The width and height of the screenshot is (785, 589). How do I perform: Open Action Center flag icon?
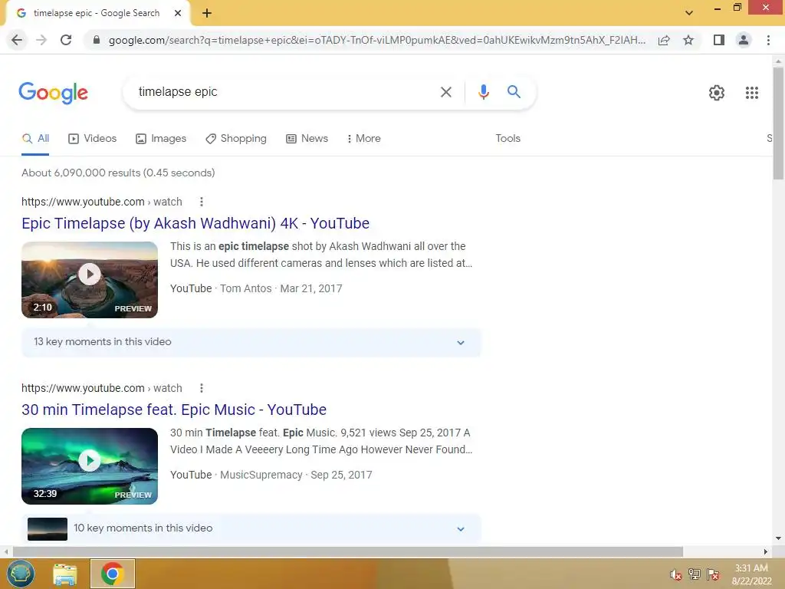pyautogui.click(x=713, y=574)
